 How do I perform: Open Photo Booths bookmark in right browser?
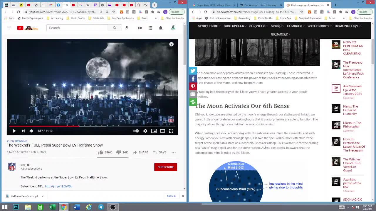263,18
